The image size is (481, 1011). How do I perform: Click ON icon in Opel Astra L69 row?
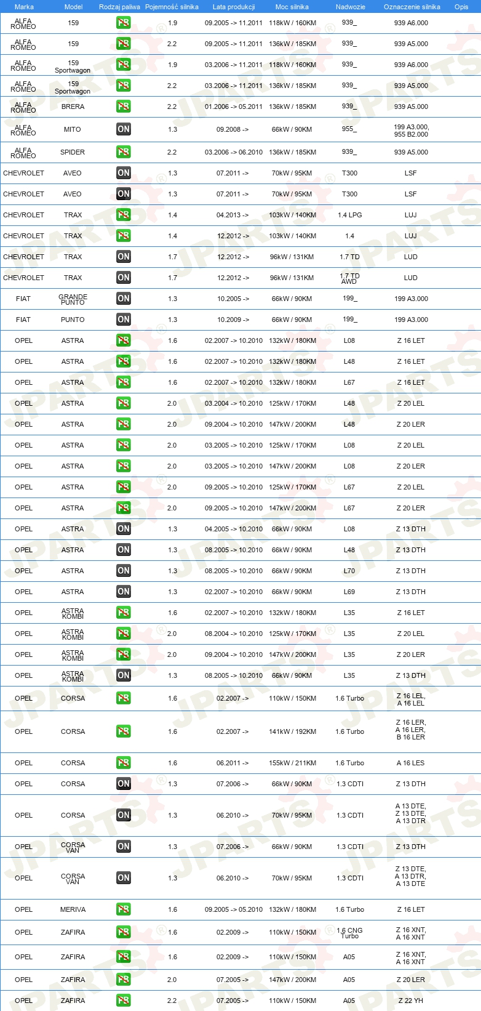pyautogui.click(x=124, y=592)
